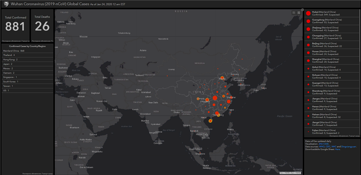Select 'Mainland China: 868' country row
The height and width of the screenshot is (175, 361).
click(x=27, y=51)
